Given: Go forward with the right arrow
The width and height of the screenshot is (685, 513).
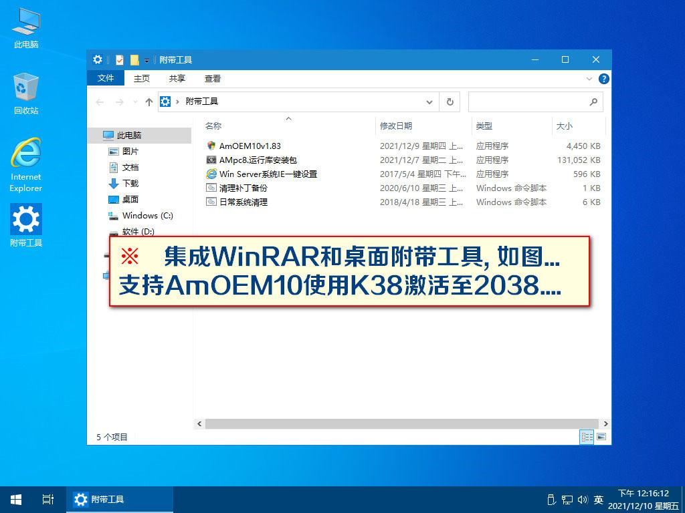Looking at the screenshot, I should [x=119, y=102].
